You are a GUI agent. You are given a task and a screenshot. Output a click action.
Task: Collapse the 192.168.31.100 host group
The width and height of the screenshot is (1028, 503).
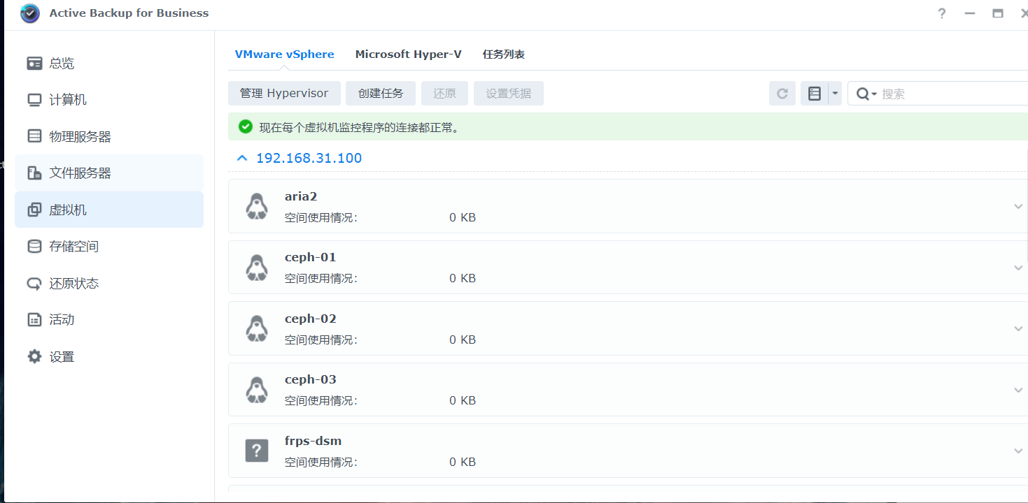click(x=242, y=159)
